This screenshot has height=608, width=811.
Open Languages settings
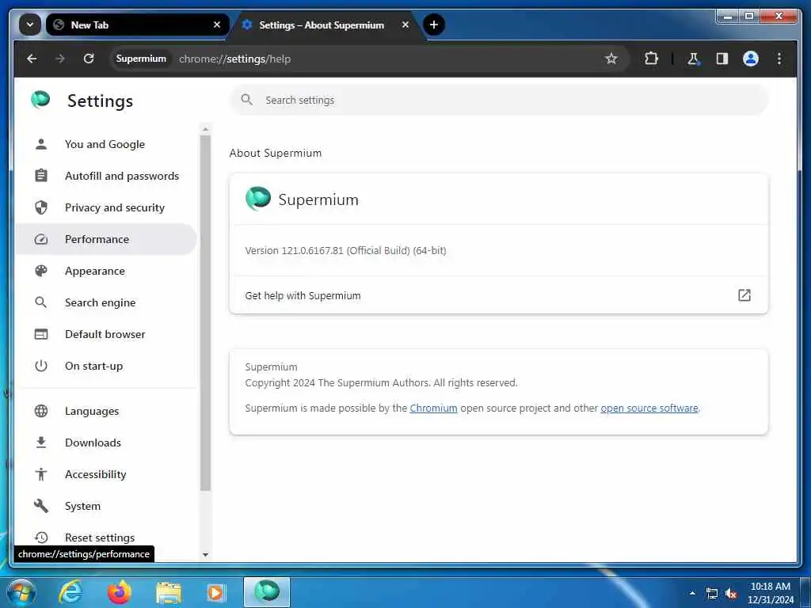click(105, 411)
